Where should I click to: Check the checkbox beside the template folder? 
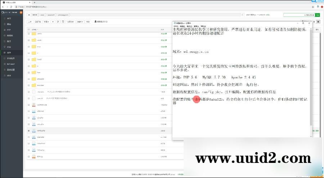pyautogui.click(x=29, y=86)
